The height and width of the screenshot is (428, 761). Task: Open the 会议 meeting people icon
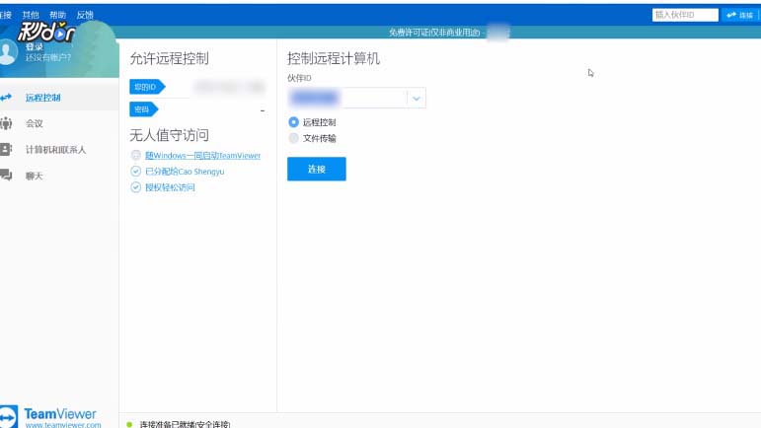(5, 123)
